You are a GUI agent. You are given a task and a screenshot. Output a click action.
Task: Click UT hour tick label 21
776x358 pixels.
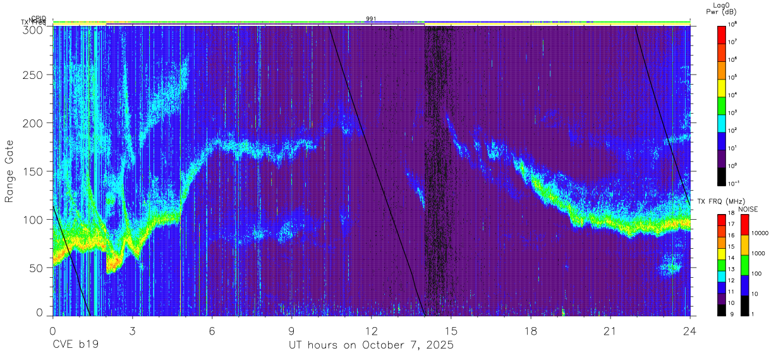610,331
